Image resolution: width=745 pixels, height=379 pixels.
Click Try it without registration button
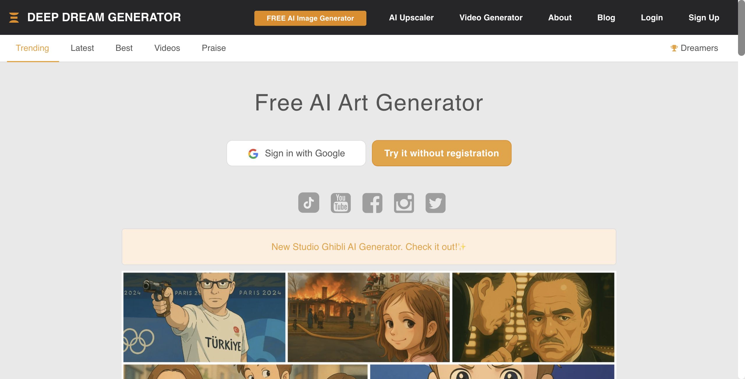pyautogui.click(x=441, y=153)
